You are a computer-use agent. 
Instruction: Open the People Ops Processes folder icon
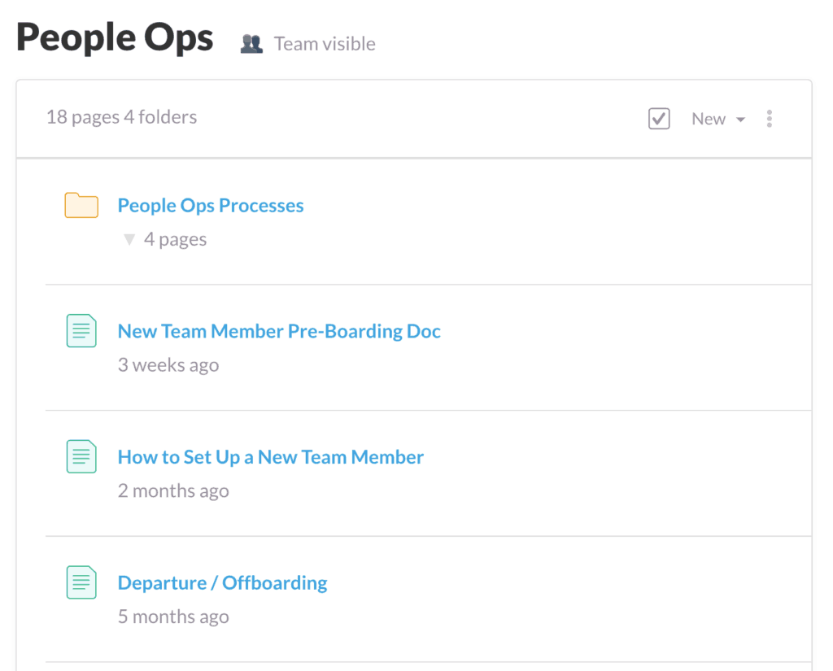pyautogui.click(x=81, y=205)
